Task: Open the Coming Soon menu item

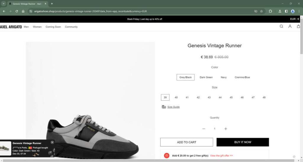Action: click(53, 27)
